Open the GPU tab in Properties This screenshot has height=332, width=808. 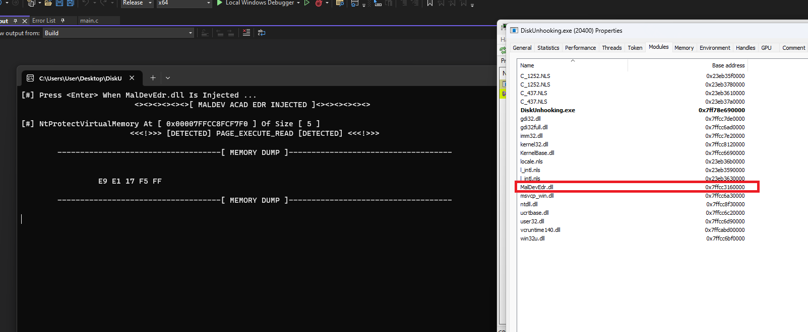click(x=766, y=48)
